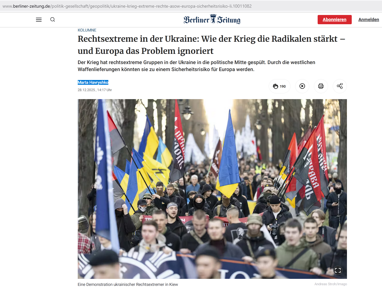382x290 pixels.
Task: Share the article via share icon
Action: click(x=340, y=86)
